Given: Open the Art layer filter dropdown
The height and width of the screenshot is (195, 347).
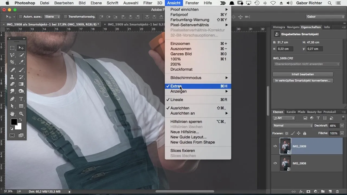Looking at the screenshot, I should click(x=284, y=118).
